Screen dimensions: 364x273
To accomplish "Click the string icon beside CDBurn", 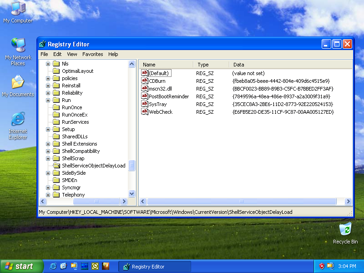I will 144,81.
